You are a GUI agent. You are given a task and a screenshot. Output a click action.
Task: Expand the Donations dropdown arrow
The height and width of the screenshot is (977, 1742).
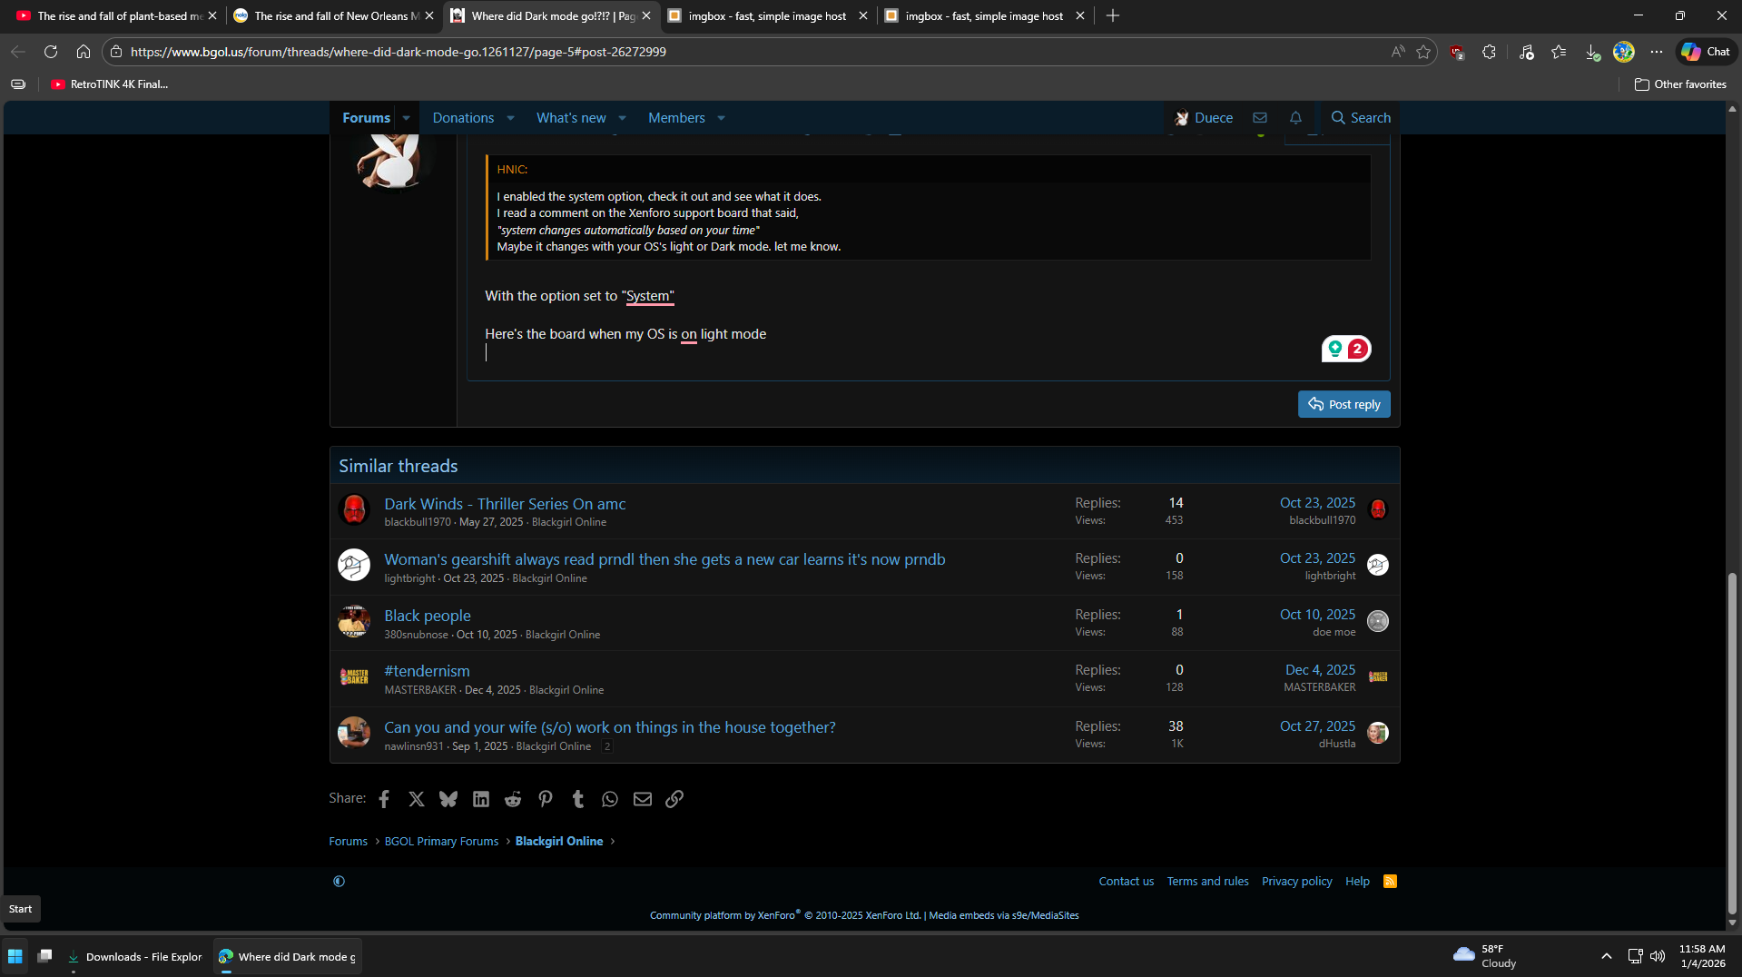(510, 118)
